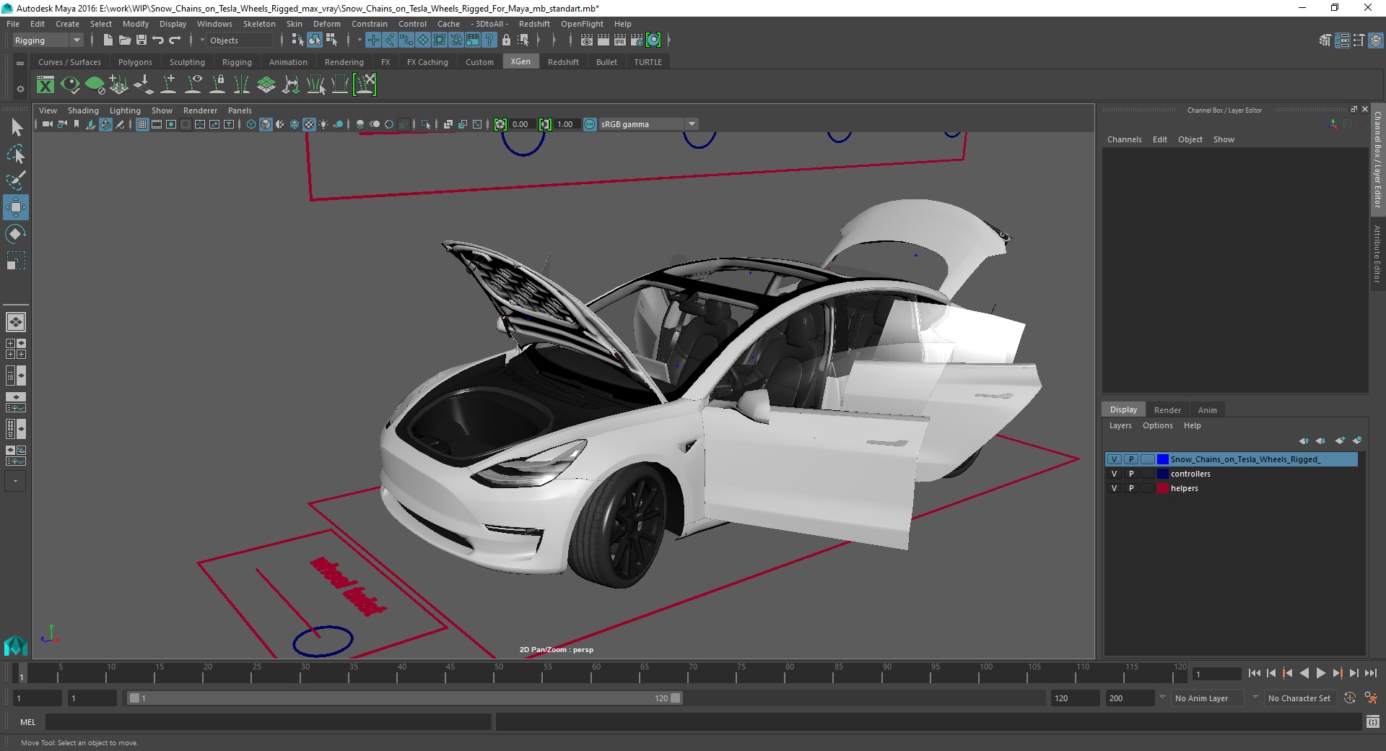1386x751 pixels.
Task: Open the XGen window shelf icon
Action: (45, 85)
